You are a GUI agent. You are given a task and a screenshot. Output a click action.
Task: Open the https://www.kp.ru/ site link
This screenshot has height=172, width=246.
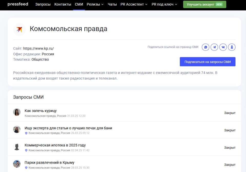coord(38,48)
